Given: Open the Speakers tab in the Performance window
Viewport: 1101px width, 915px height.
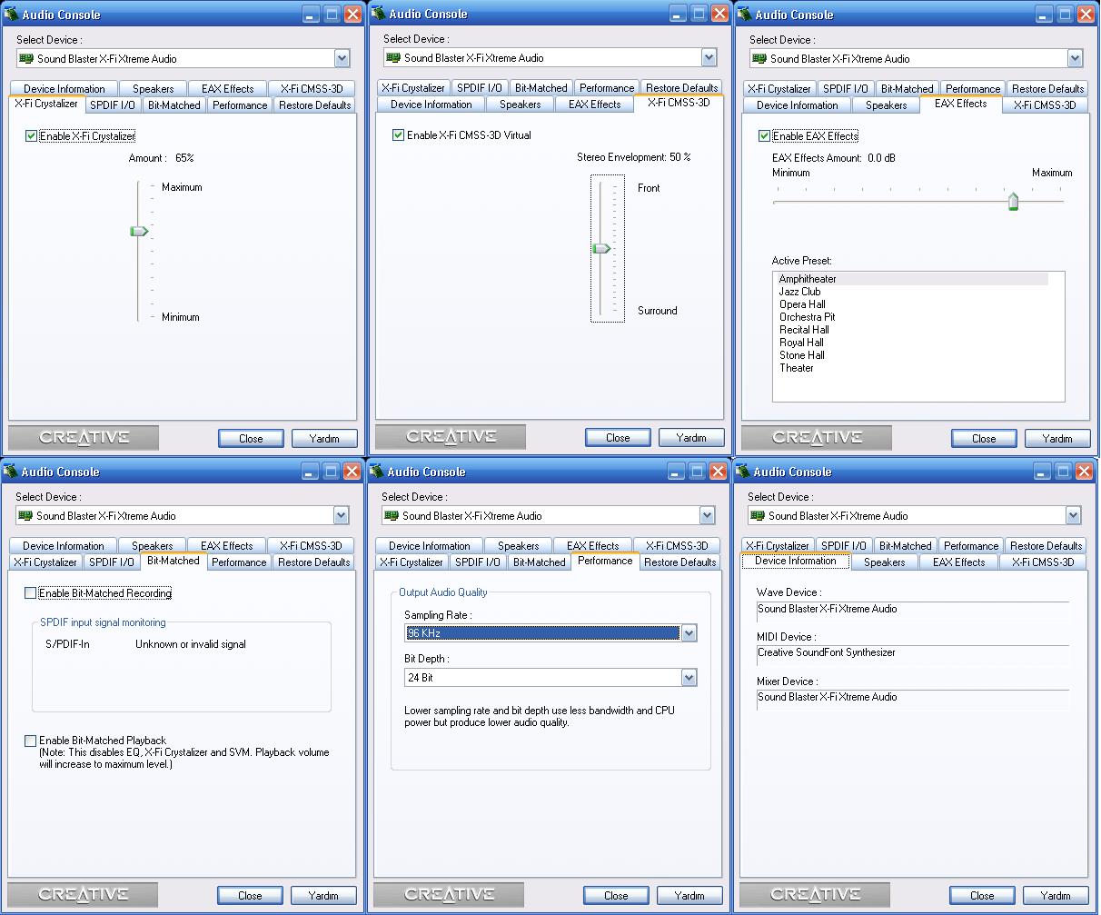Looking at the screenshot, I should pyautogui.click(x=519, y=546).
